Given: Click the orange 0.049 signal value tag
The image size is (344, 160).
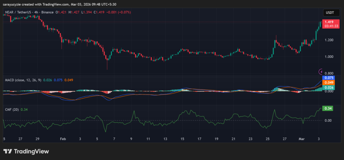Looking at the screenshot, I should (x=329, y=82).
